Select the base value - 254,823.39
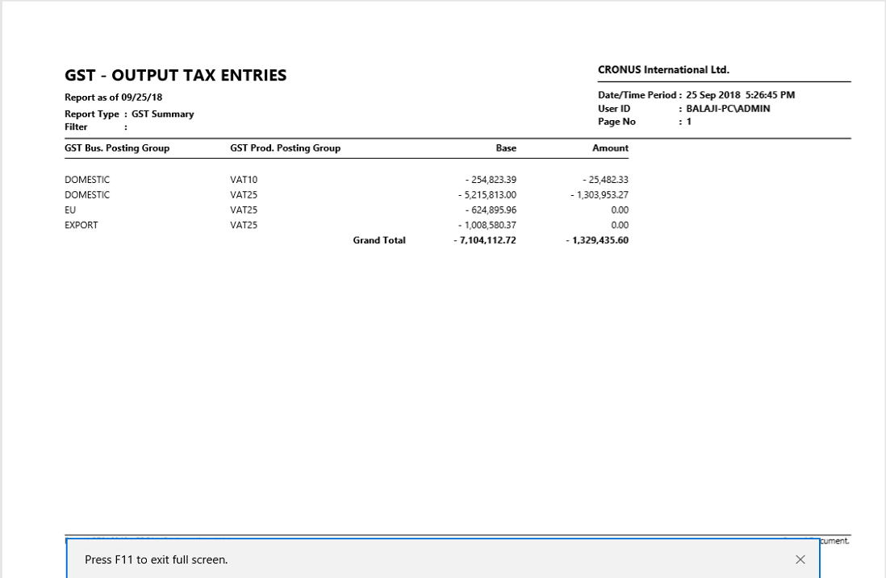This screenshot has height=578, width=886. 491,180
